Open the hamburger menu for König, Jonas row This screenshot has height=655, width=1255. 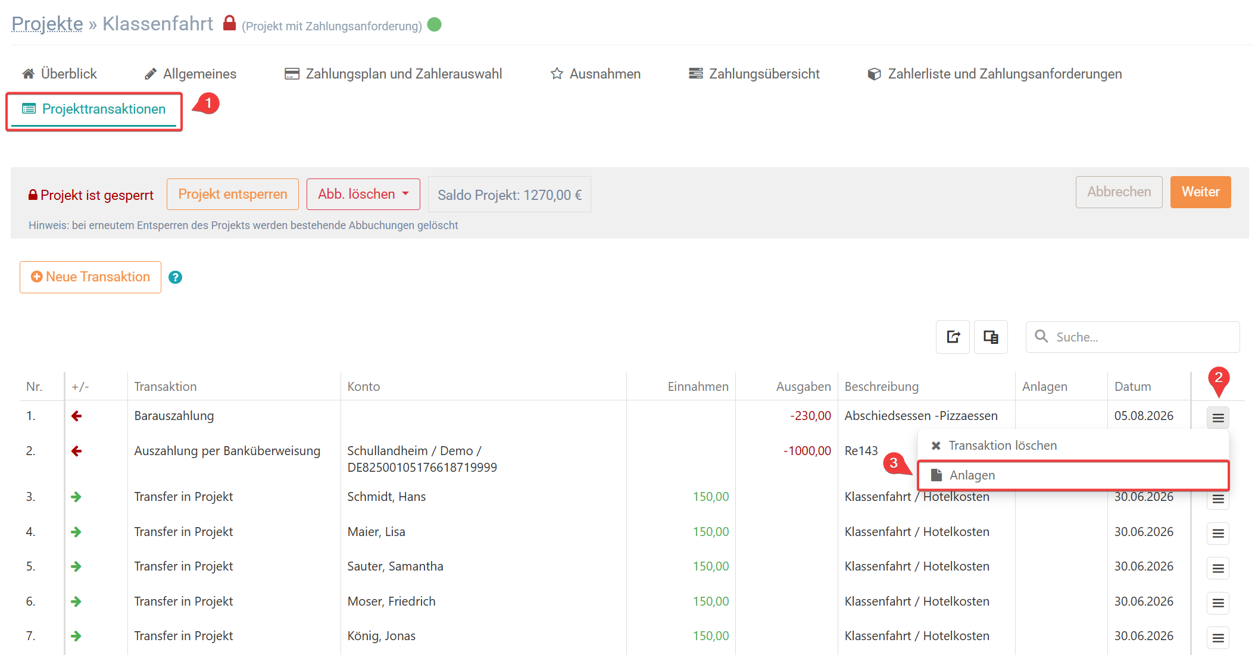(1218, 638)
